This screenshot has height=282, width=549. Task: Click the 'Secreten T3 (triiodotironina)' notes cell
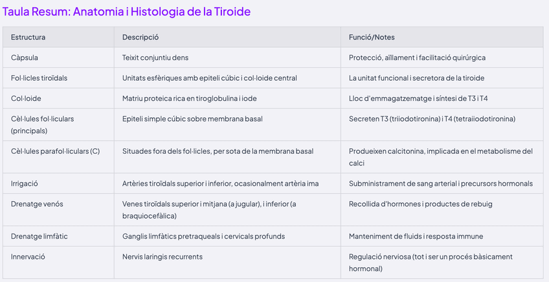(432, 119)
